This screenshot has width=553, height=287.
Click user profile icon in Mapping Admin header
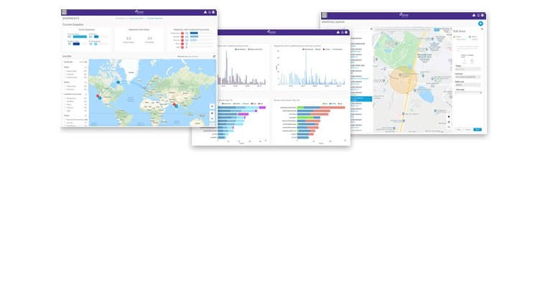(x=483, y=15)
